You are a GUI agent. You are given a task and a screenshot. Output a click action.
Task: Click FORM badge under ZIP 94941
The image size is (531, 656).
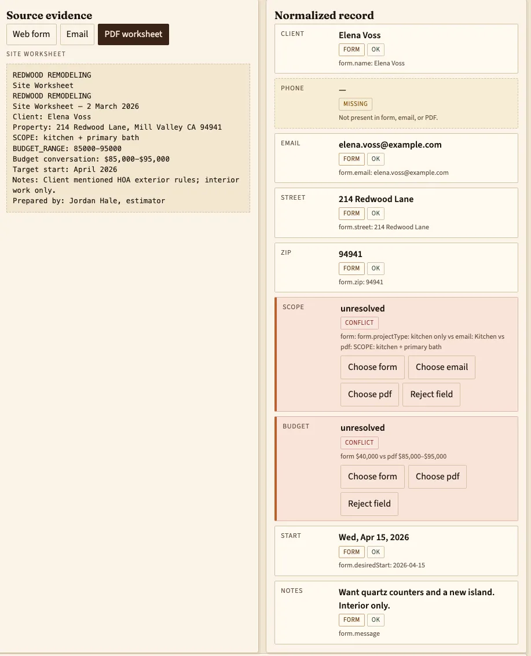point(351,268)
